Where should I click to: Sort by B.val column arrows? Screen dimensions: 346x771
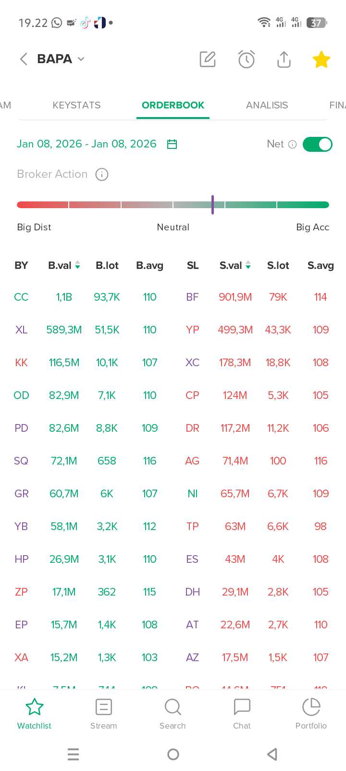click(x=77, y=265)
